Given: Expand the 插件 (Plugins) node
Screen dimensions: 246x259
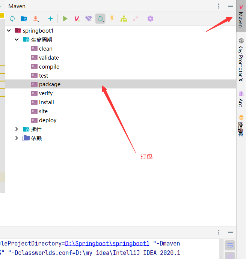Looking at the screenshot, I should [17, 129].
